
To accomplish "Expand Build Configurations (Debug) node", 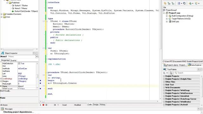I will click(x=167, y=16).
